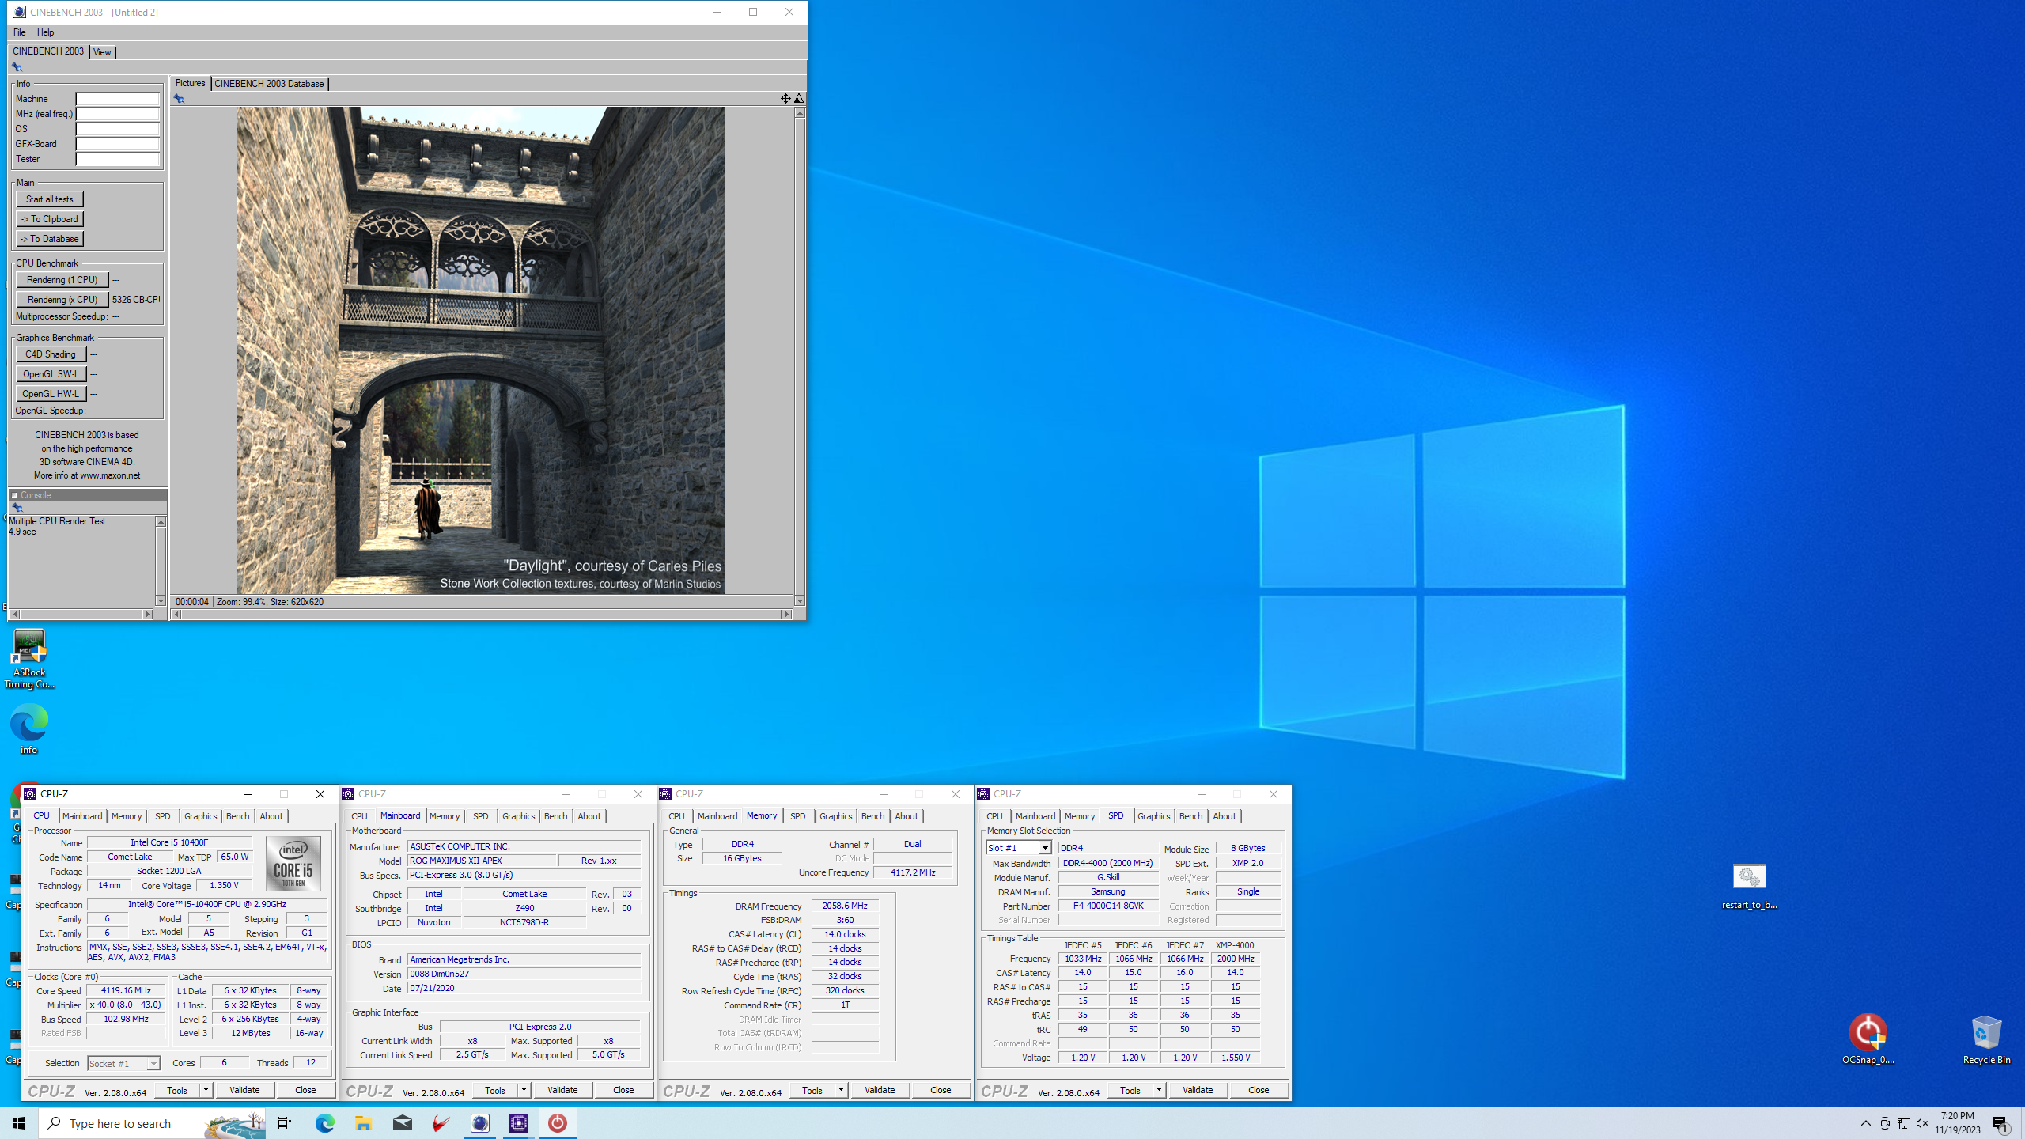Click the red swoosh app icon in the taskbar

(441, 1123)
